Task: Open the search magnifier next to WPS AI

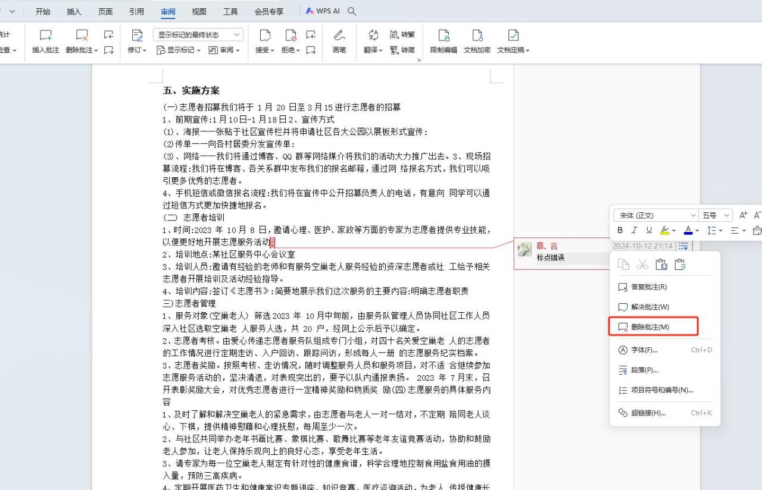Action: point(352,11)
